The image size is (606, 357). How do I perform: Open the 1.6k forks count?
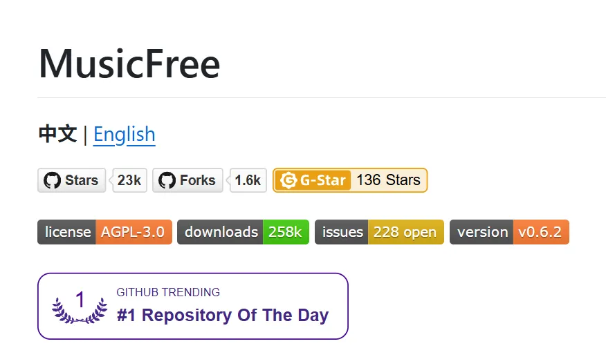pos(248,181)
